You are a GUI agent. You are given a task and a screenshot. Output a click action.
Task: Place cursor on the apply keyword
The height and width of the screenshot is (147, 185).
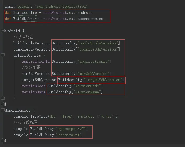point(10,6)
